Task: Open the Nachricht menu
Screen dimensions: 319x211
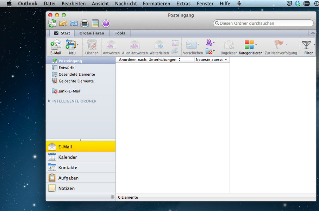Action: 126,4
